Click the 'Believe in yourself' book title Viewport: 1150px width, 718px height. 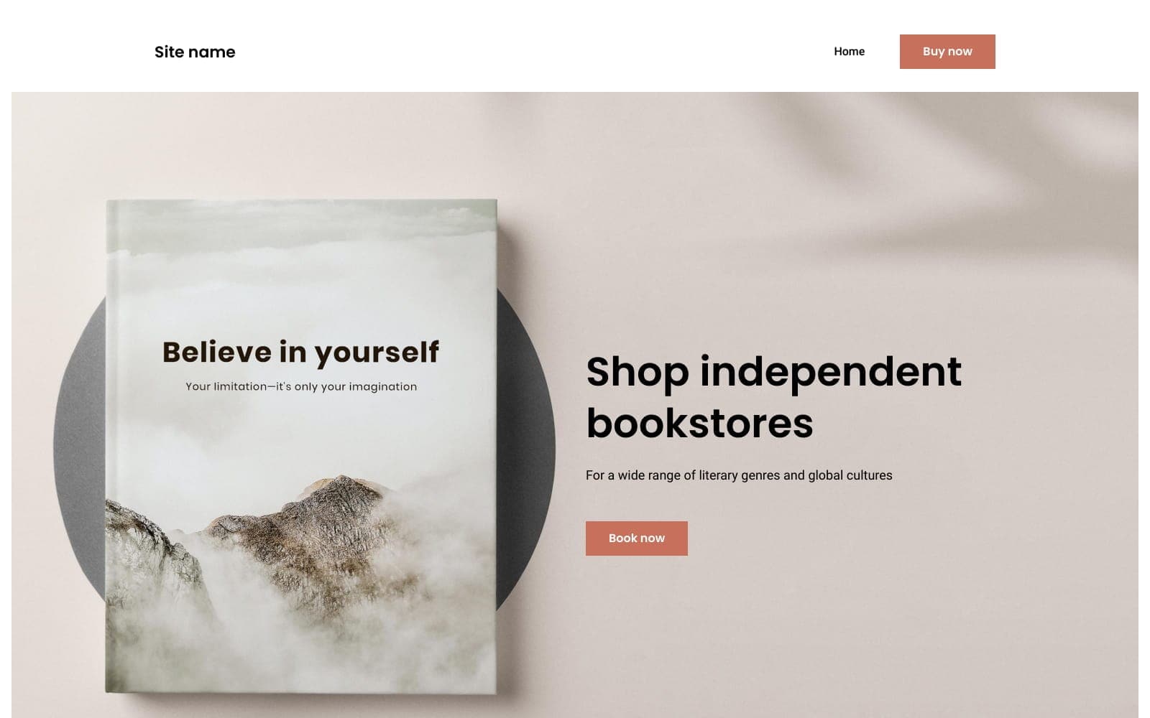tap(300, 353)
